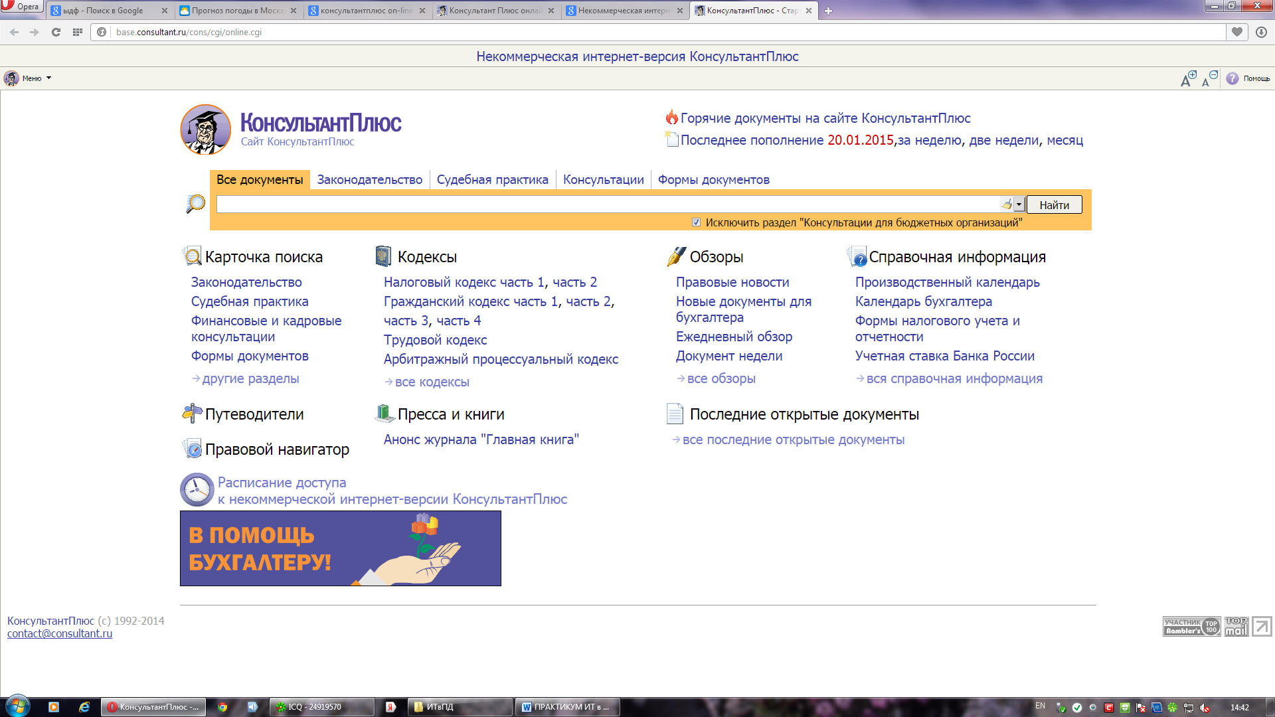Click Windows Start button

click(18, 706)
